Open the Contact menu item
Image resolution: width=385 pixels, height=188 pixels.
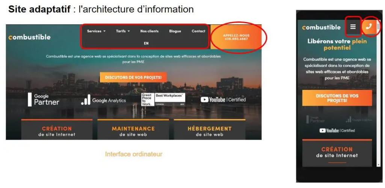[x=198, y=31]
